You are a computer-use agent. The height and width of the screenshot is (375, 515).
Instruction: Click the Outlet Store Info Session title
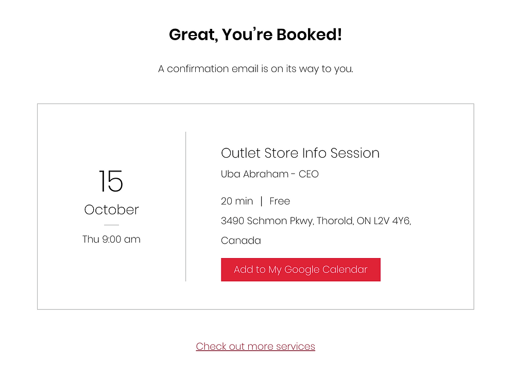[300, 153]
